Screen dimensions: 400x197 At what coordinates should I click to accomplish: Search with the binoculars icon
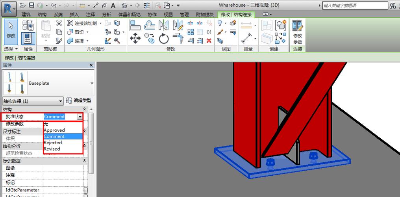tap(393, 6)
